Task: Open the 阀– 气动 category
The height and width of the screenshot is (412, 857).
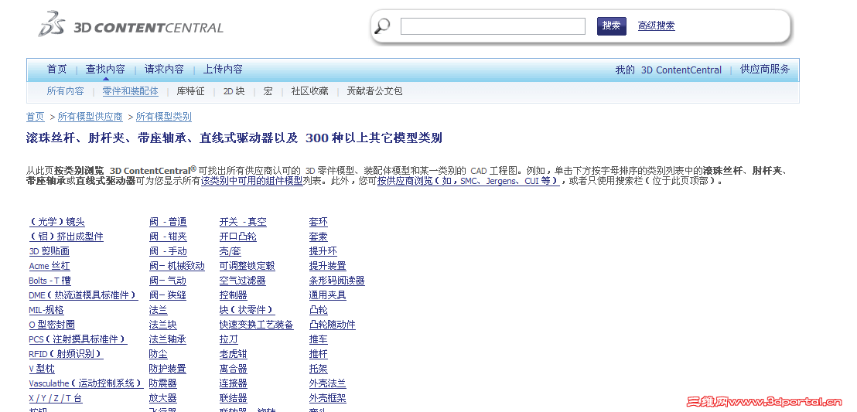Action: [168, 281]
